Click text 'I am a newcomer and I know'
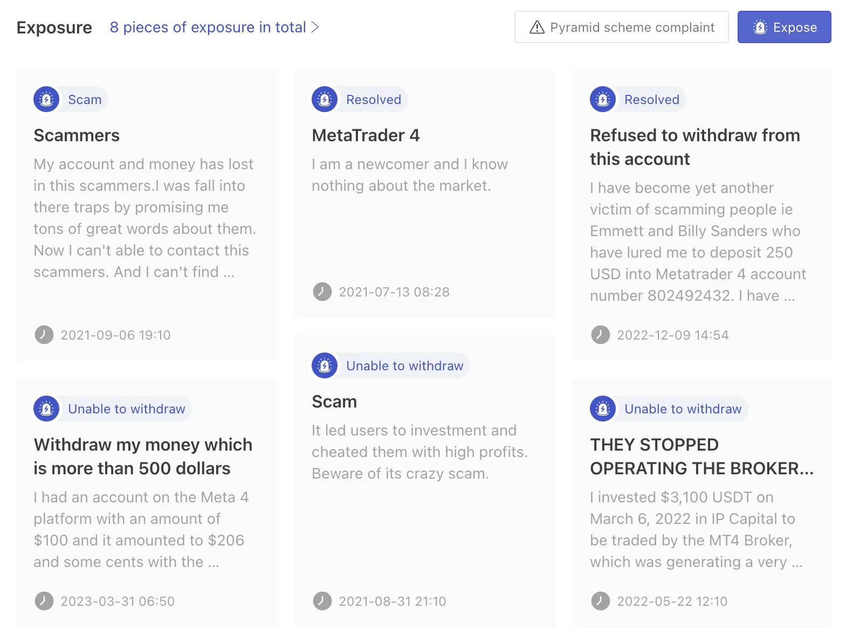This screenshot has height=636, width=853. (410, 164)
